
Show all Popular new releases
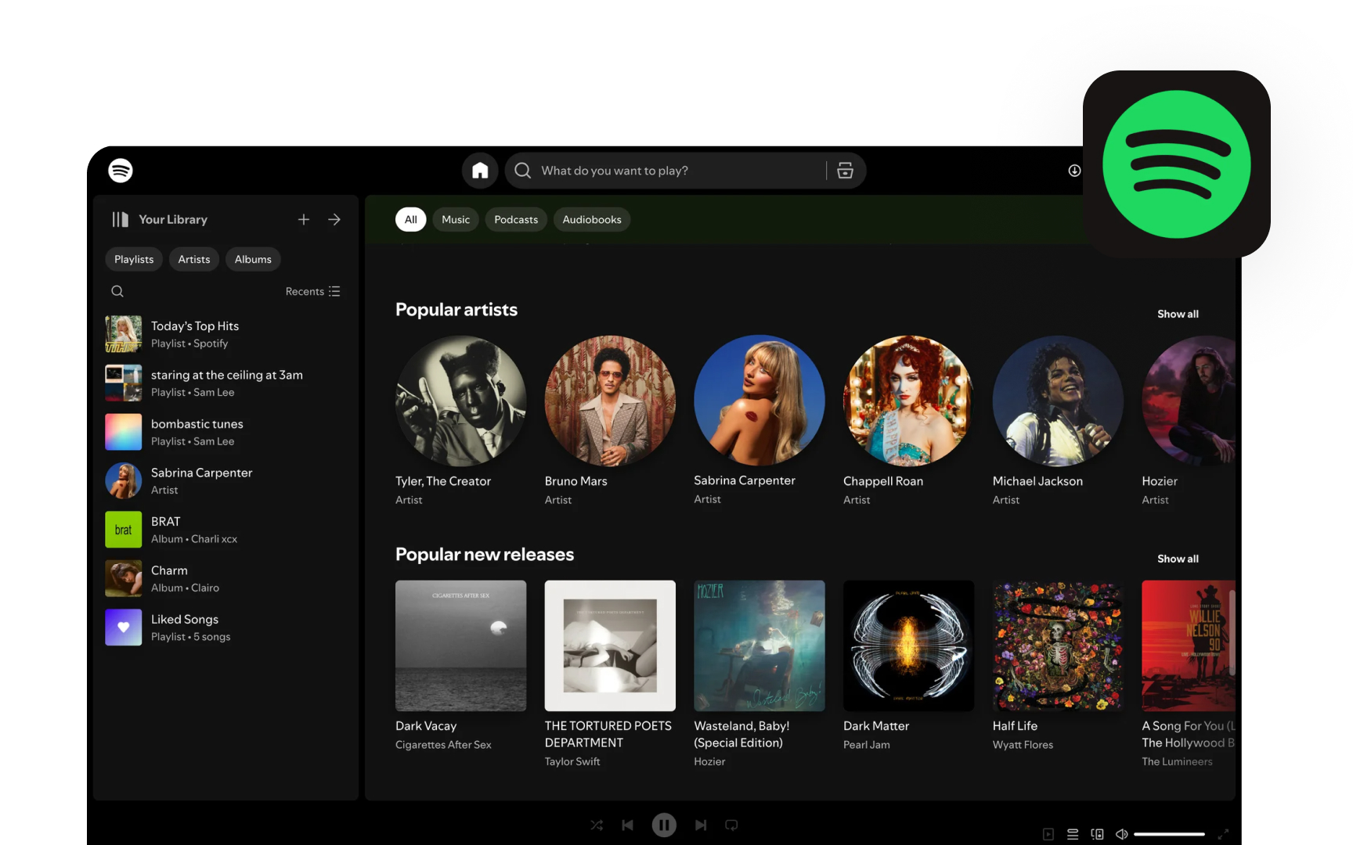[x=1178, y=559]
